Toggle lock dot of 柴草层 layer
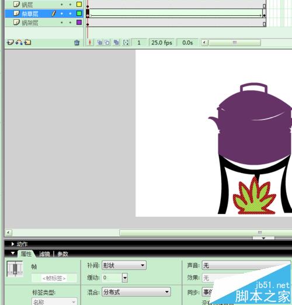292x305 pixels. pyautogui.click(x=70, y=13)
